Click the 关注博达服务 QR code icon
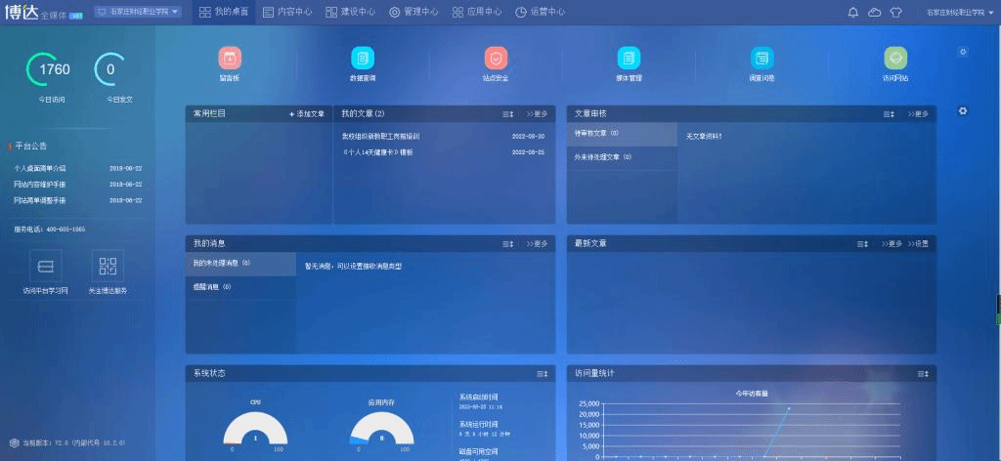 108,265
